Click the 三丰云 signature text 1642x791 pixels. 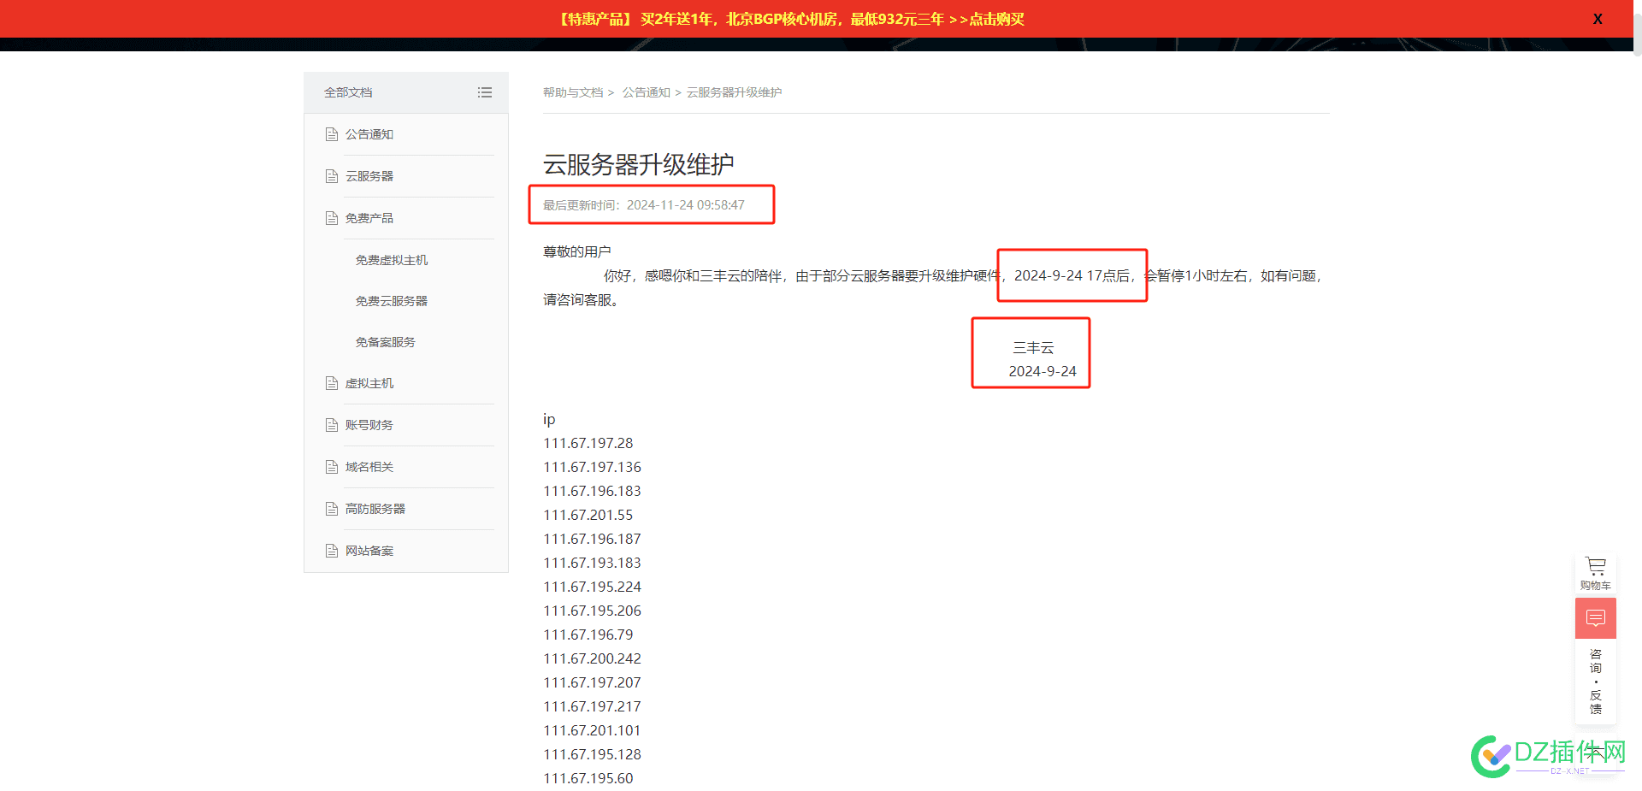tap(1033, 348)
